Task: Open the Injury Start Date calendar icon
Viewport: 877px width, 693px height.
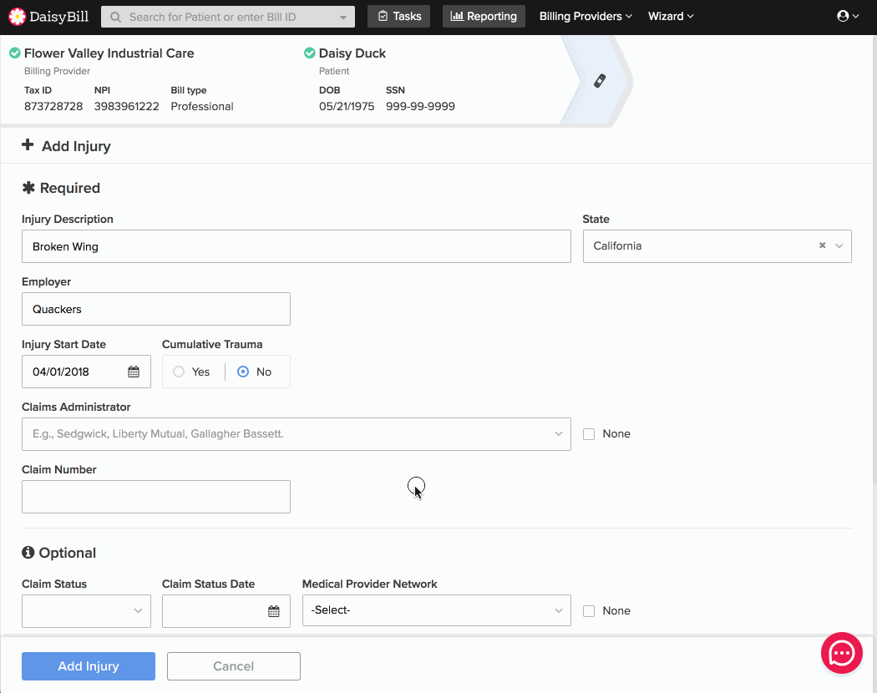Action: click(x=134, y=372)
